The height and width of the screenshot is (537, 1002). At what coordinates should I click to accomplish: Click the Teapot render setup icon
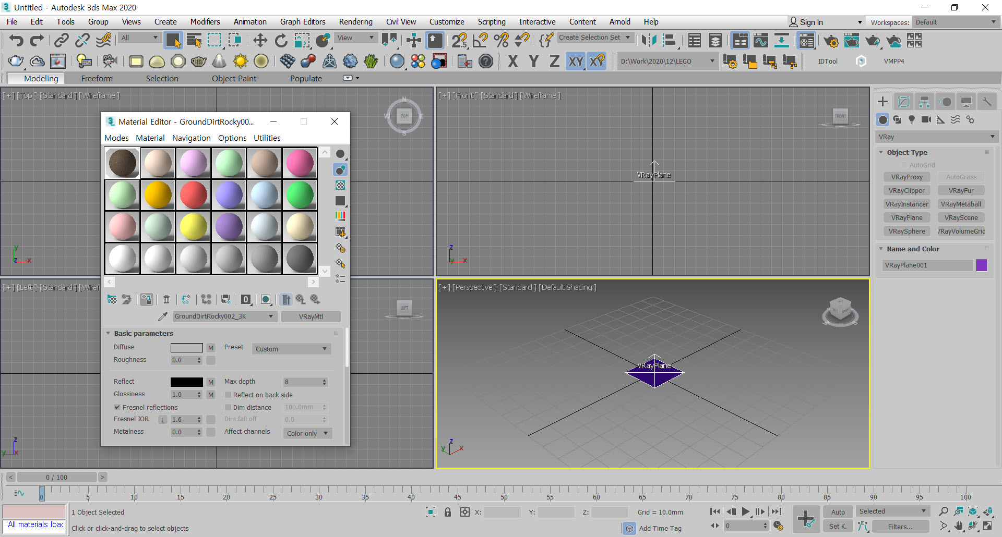(831, 41)
